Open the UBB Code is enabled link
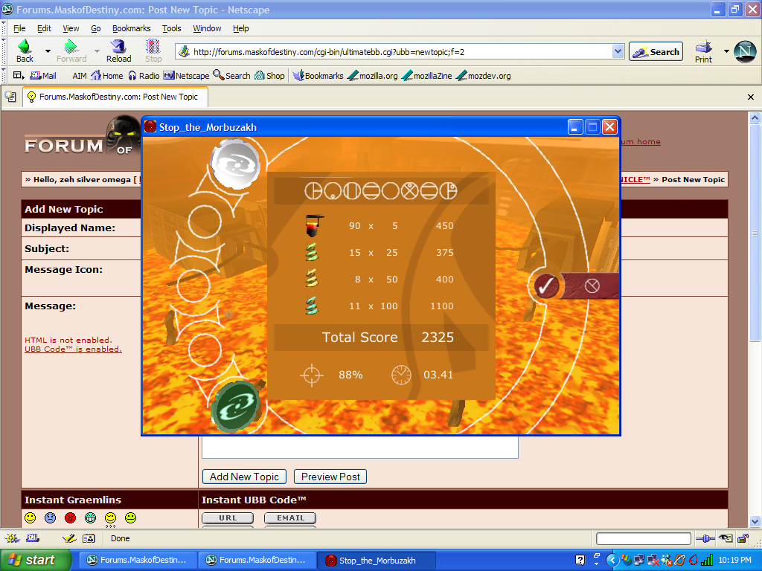 (x=74, y=349)
